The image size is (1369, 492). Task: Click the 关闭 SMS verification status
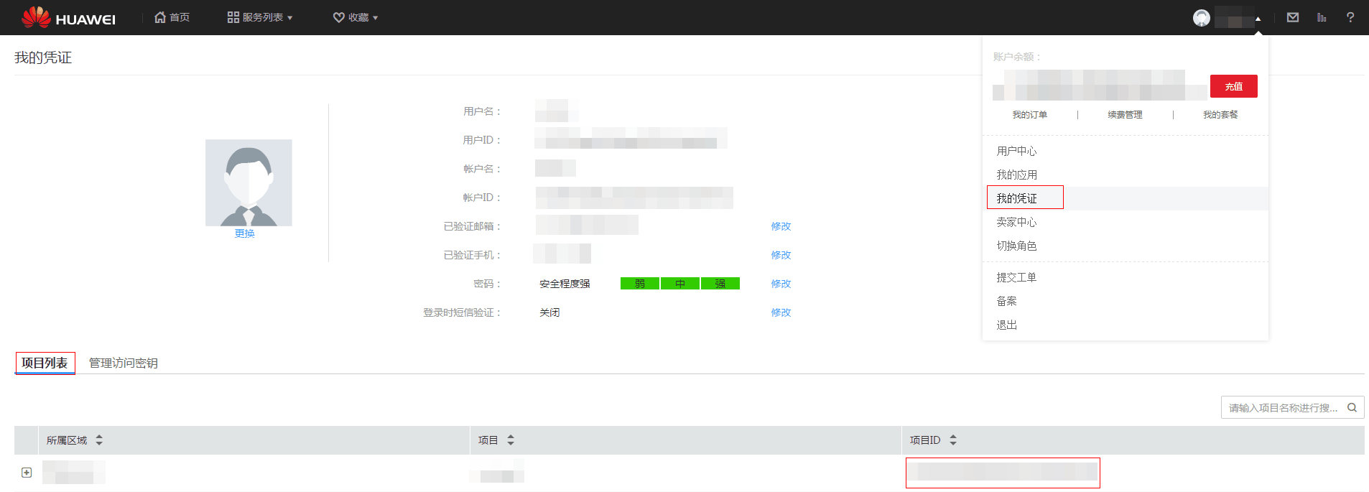coord(549,312)
